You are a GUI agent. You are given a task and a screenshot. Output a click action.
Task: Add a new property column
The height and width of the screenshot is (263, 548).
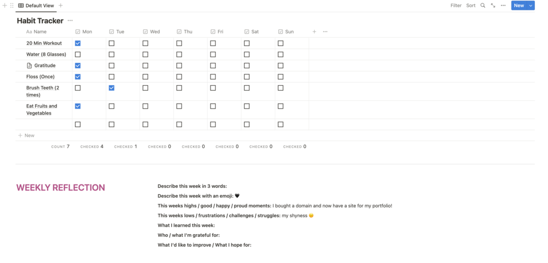(314, 32)
